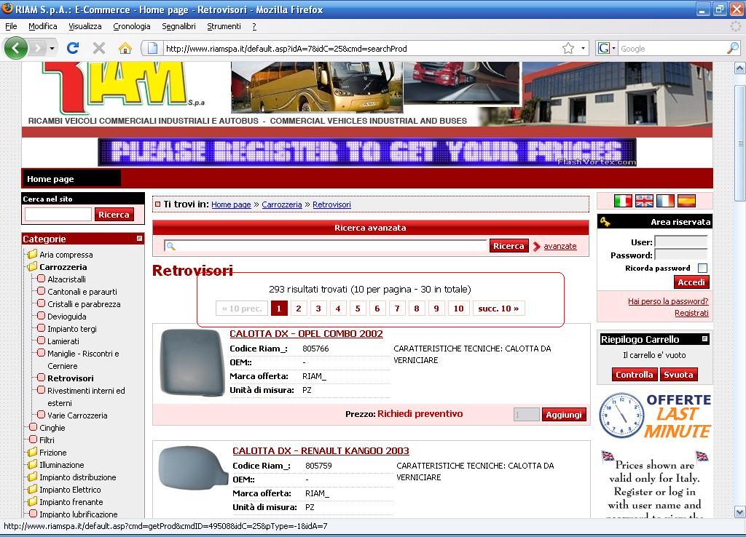Open the browser home page icon
This screenshot has width=746, height=537.
point(125,48)
